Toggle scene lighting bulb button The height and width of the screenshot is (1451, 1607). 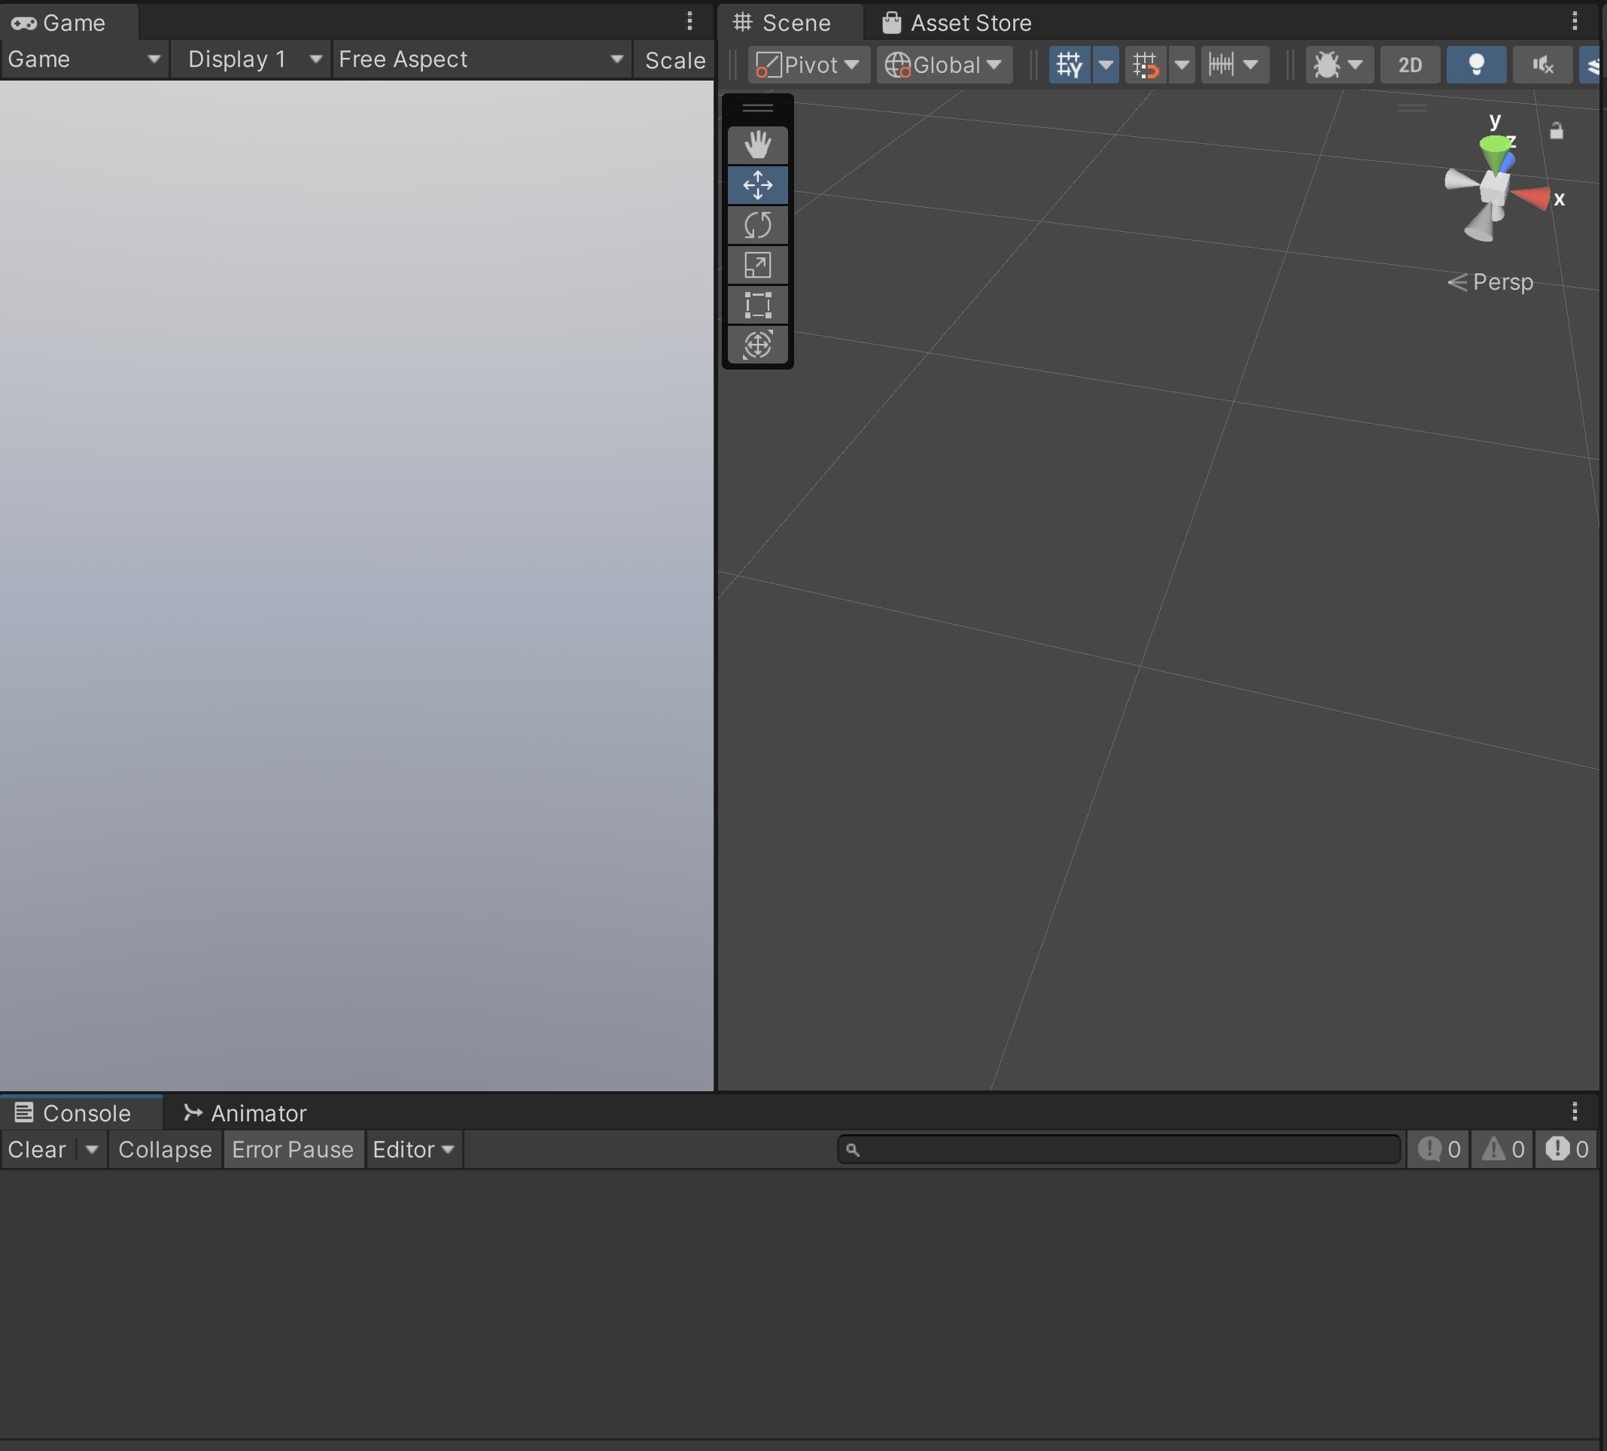pyautogui.click(x=1475, y=65)
